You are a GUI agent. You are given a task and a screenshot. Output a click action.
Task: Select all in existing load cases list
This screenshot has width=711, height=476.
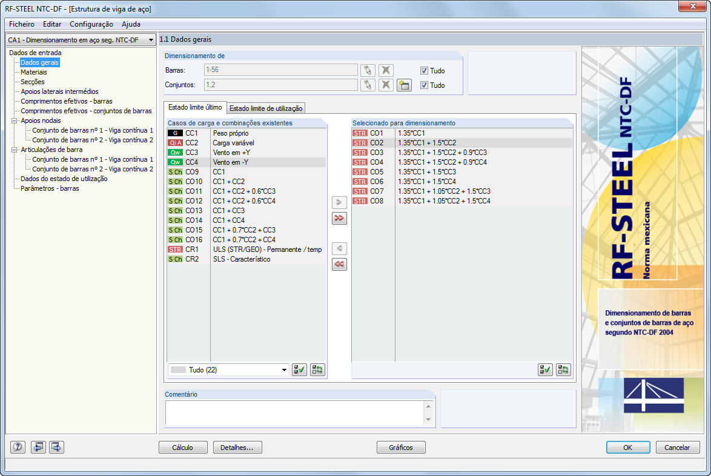click(x=299, y=370)
